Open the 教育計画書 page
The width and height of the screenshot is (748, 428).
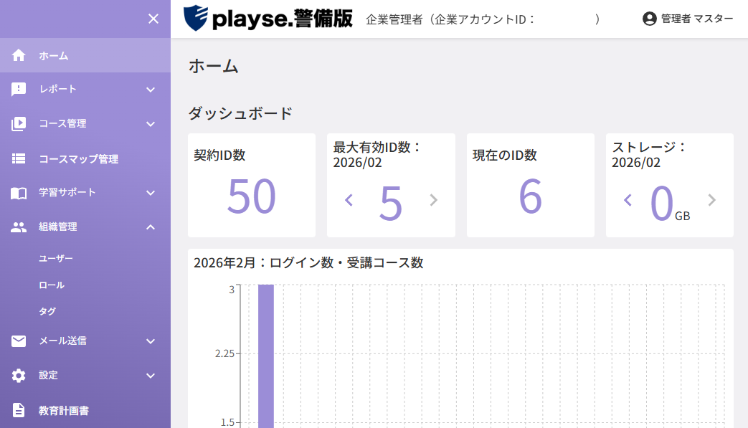(x=85, y=410)
